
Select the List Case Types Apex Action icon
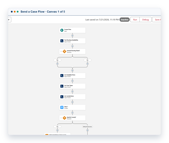click(62, 86)
